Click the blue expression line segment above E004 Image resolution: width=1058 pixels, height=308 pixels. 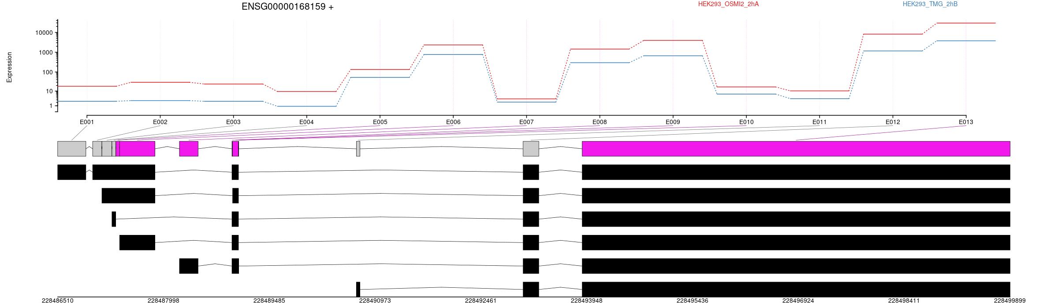(x=306, y=106)
